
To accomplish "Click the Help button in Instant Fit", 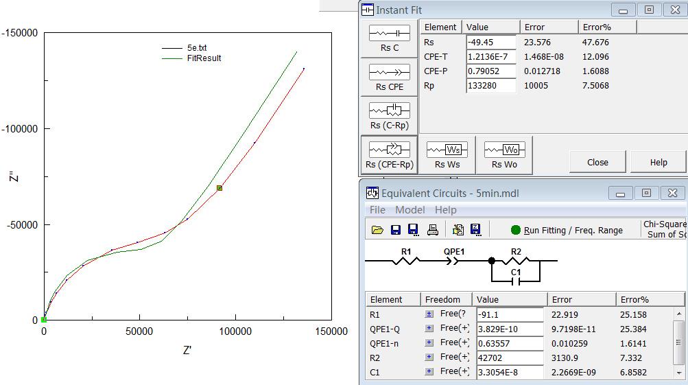I will coord(659,162).
